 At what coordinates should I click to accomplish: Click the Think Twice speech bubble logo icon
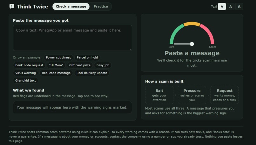tap(12, 7)
